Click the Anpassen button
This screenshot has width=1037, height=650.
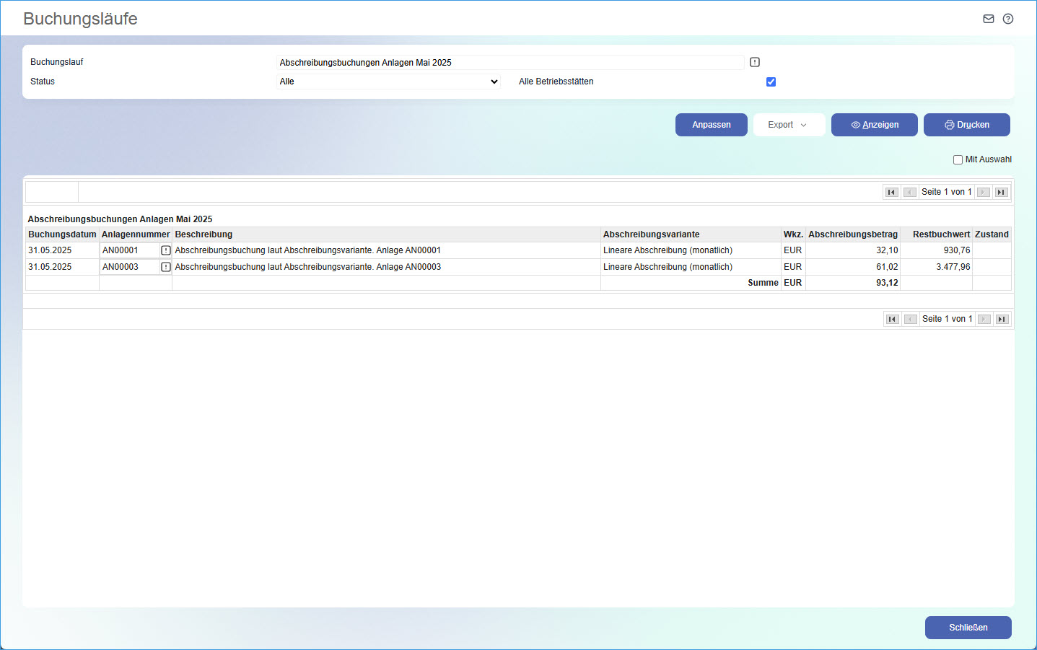[x=712, y=125]
